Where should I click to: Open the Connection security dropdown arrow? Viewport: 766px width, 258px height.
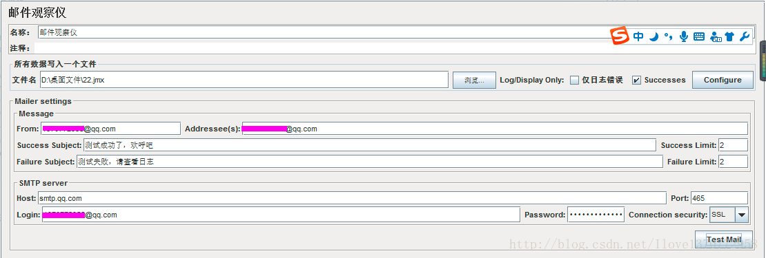[x=742, y=215]
